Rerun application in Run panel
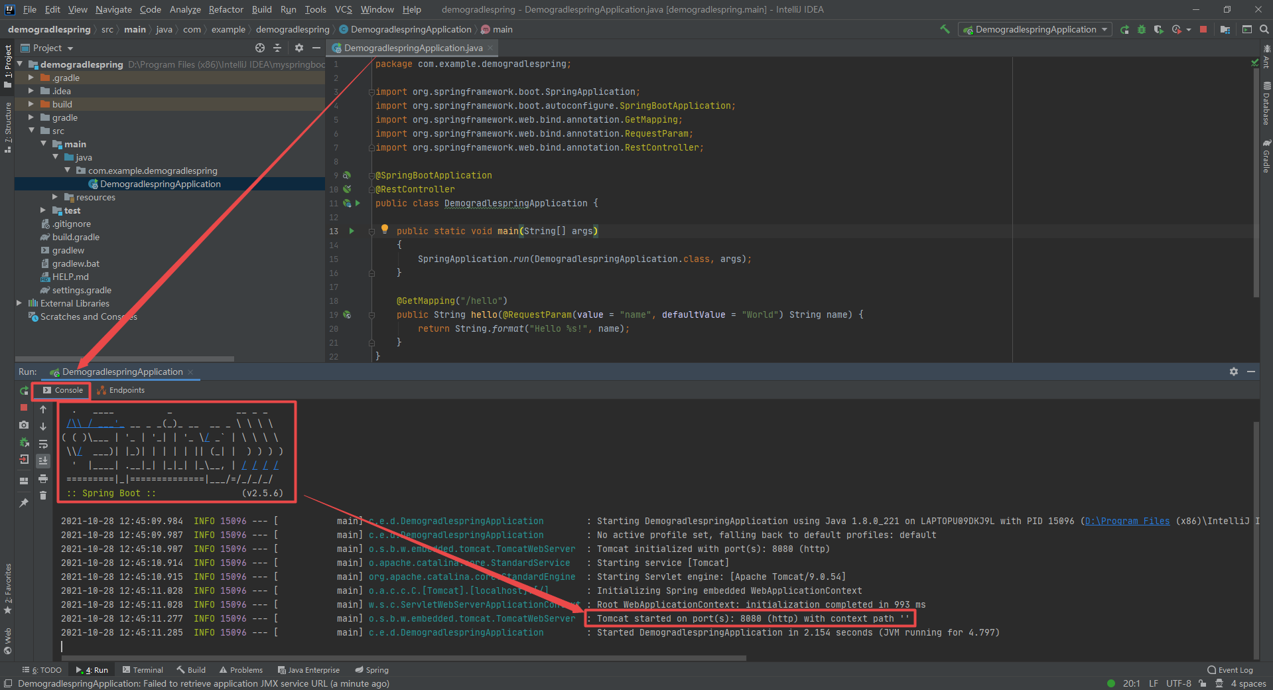 coord(24,391)
